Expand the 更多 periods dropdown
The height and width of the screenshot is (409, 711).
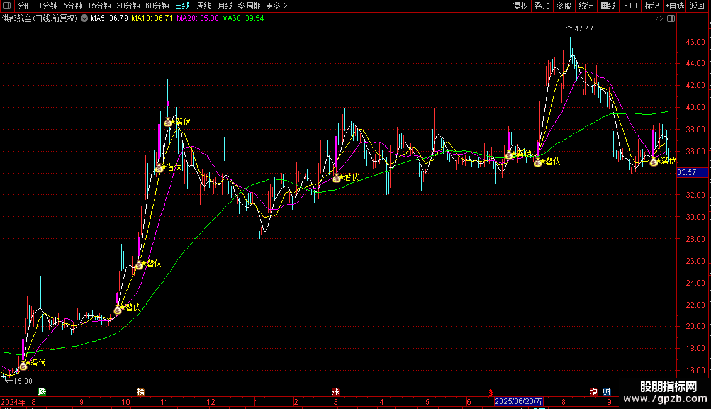[x=276, y=6]
